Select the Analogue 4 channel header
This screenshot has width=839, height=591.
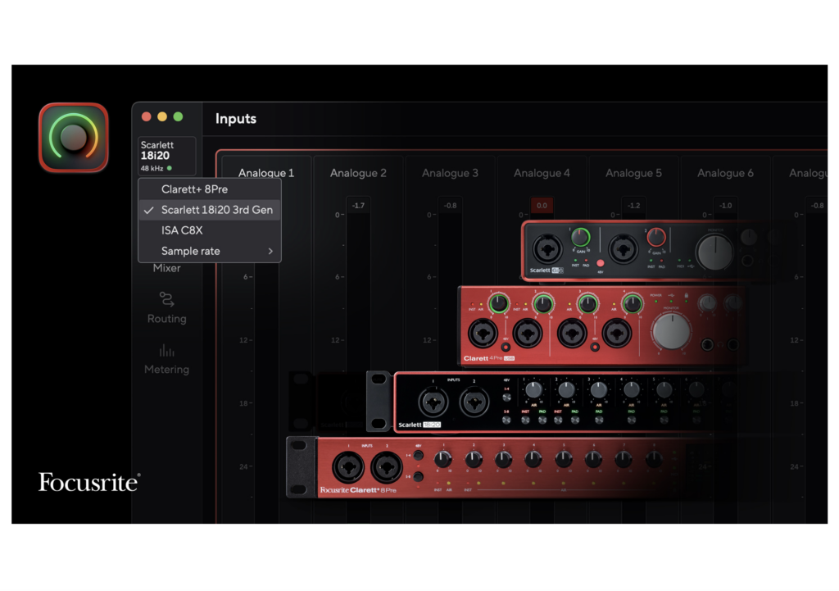[542, 173]
